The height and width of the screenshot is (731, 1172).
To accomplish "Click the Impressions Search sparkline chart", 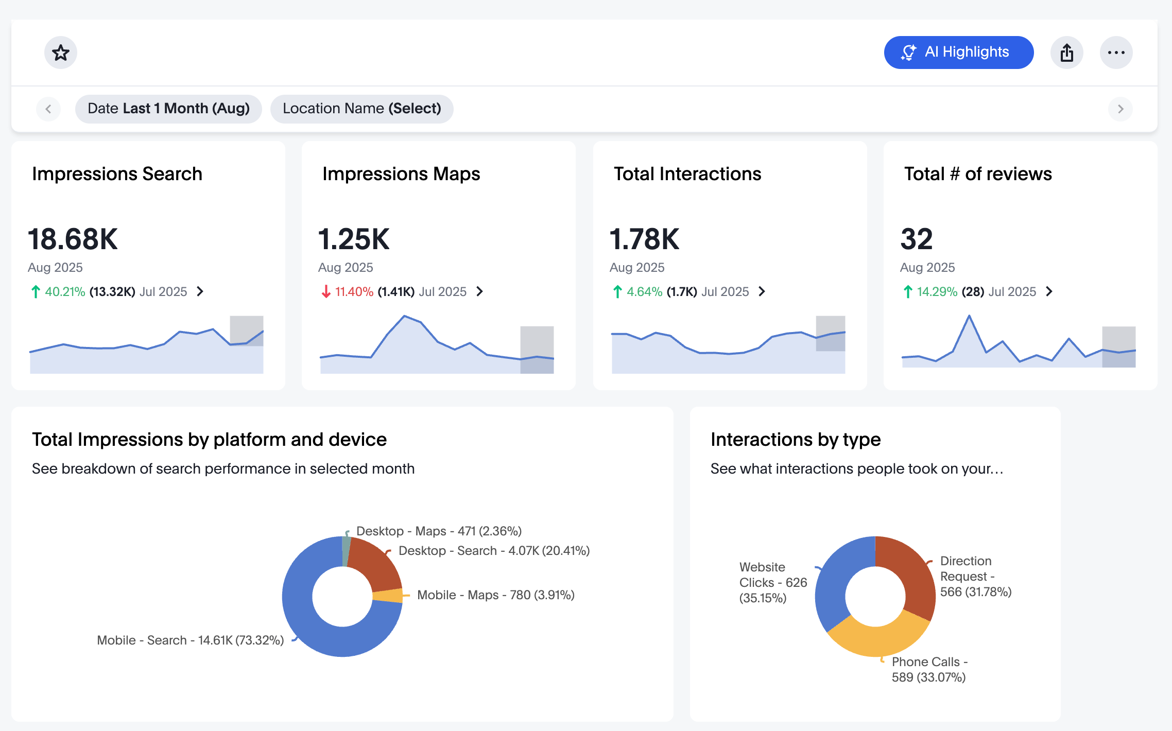I will [x=147, y=345].
